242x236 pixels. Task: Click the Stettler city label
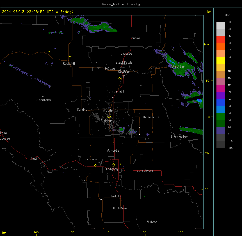point(178,66)
